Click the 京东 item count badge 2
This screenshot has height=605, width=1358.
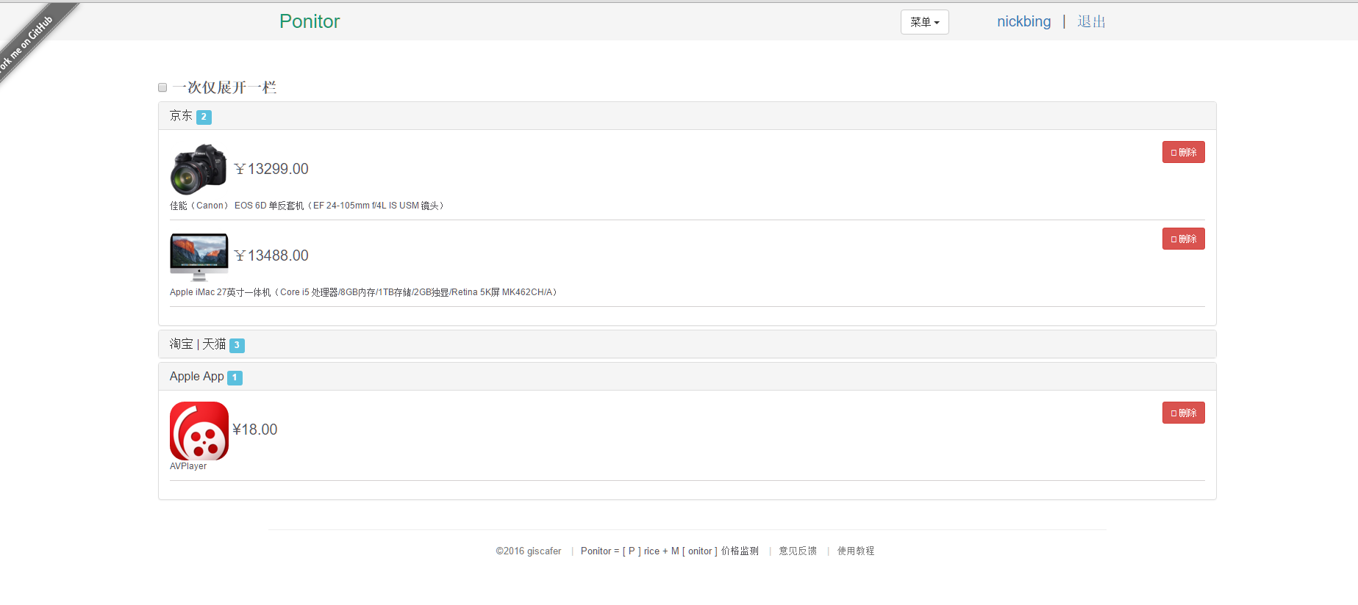coord(204,117)
